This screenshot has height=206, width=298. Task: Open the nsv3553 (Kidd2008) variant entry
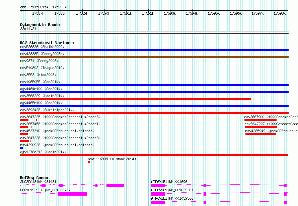[38, 75]
